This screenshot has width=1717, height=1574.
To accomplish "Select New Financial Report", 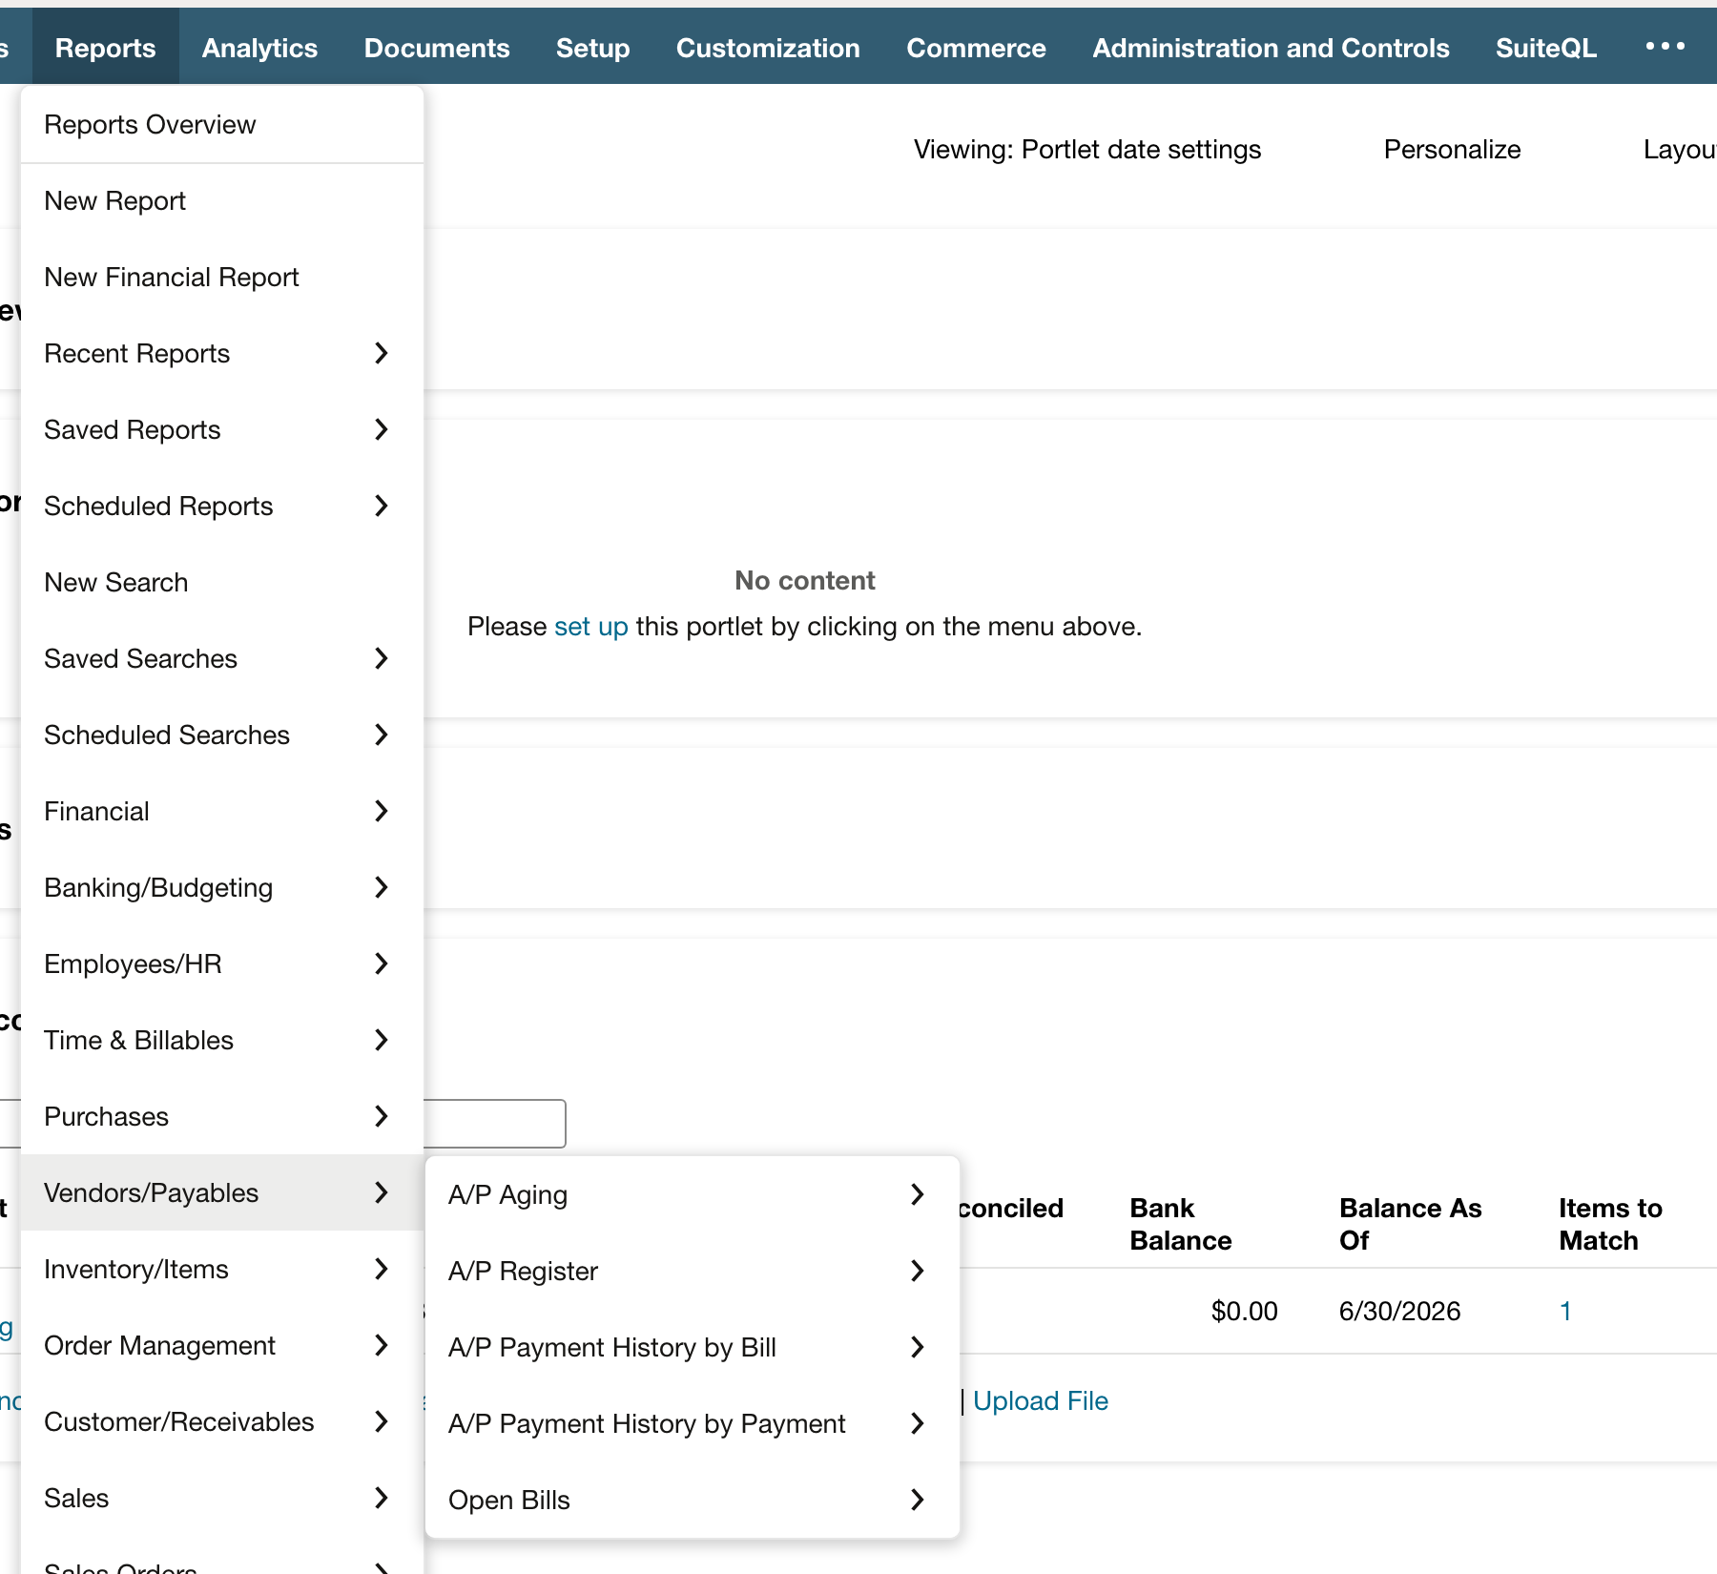I will (222, 278).
